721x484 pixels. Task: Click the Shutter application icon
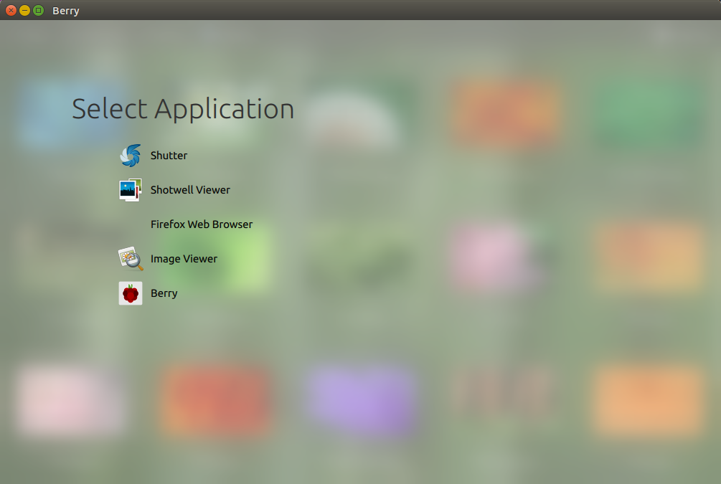tap(131, 156)
